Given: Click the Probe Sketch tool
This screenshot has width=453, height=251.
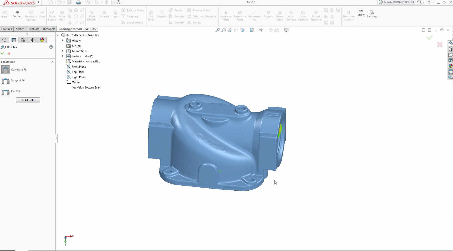Looking at the screenshot, I should (52, 16).
